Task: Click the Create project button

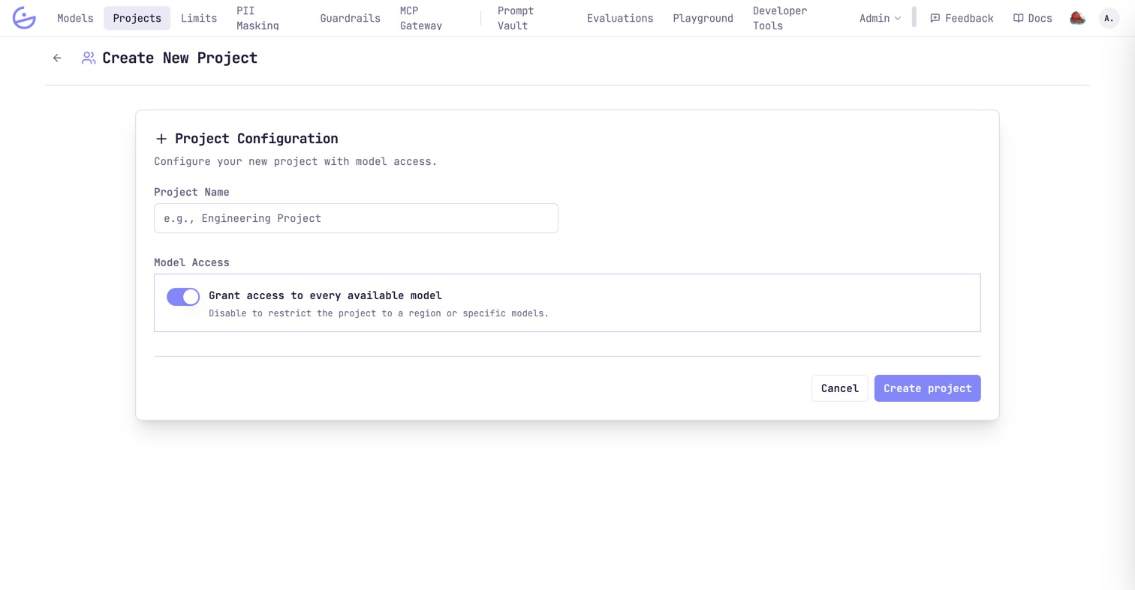Action: point(927,388)
